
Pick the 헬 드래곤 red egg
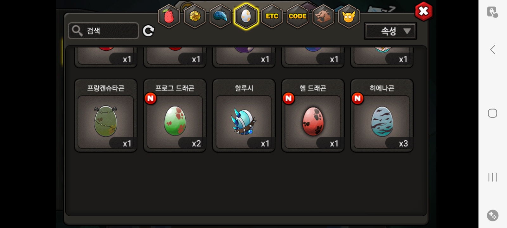313,116
